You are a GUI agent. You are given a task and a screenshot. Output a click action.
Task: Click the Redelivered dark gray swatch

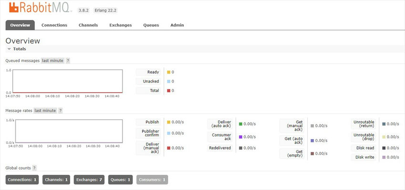click(241, 148)
